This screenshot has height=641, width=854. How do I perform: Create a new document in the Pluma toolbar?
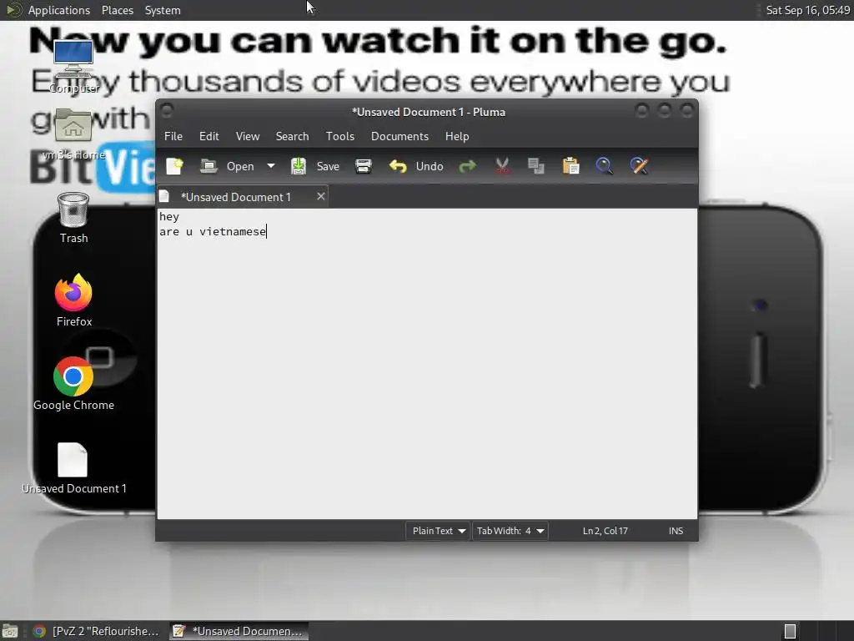pyautogui.click(x=175, y=166)
